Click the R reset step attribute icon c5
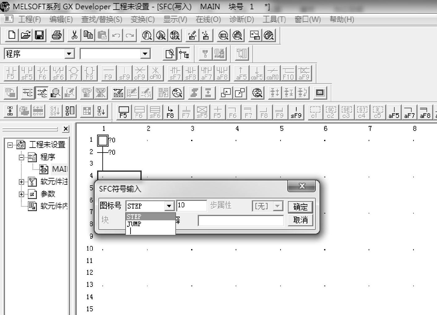Screen dimensions: 437x315 point(378,112)
